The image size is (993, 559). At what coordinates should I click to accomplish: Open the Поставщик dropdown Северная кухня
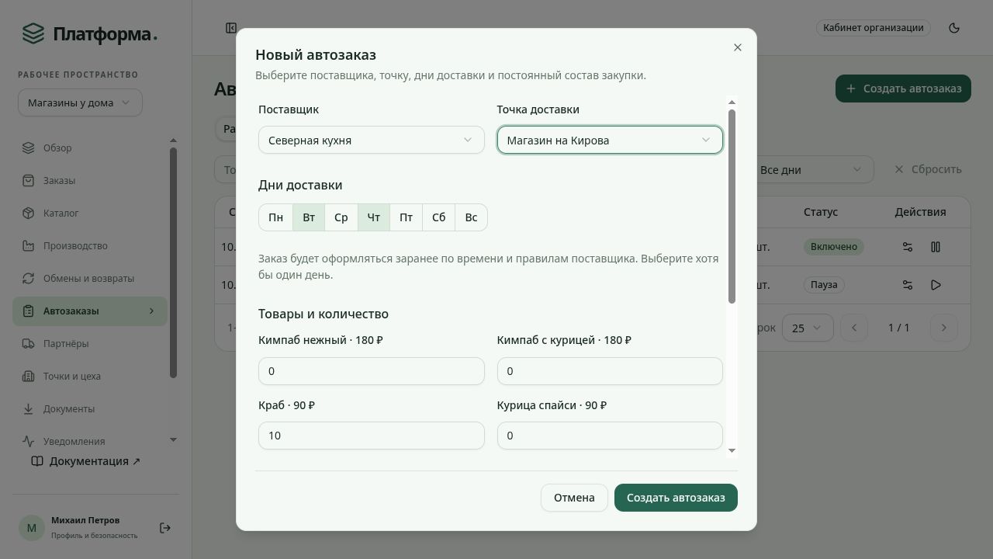click(x=372, y=140)
